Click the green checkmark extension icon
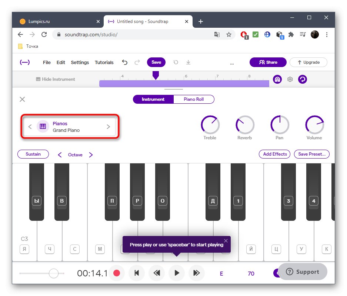 point(256,34)
